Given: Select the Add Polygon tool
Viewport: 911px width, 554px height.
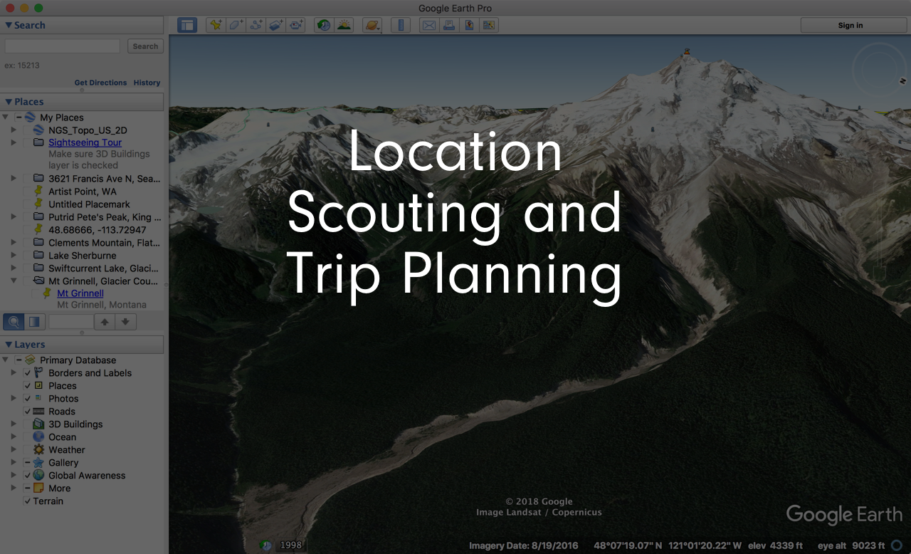Looking at the screenshot, I should tap(236, 25).
